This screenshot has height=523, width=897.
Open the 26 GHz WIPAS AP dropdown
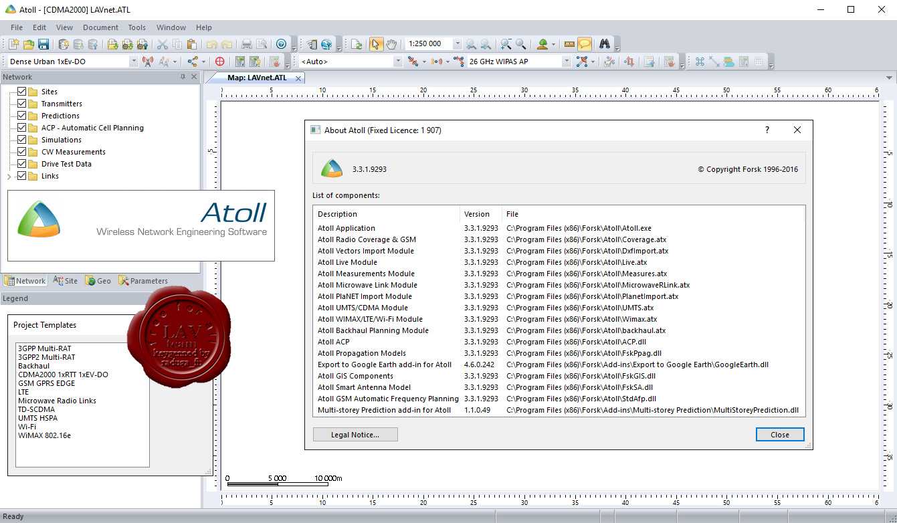coord(567,62)
